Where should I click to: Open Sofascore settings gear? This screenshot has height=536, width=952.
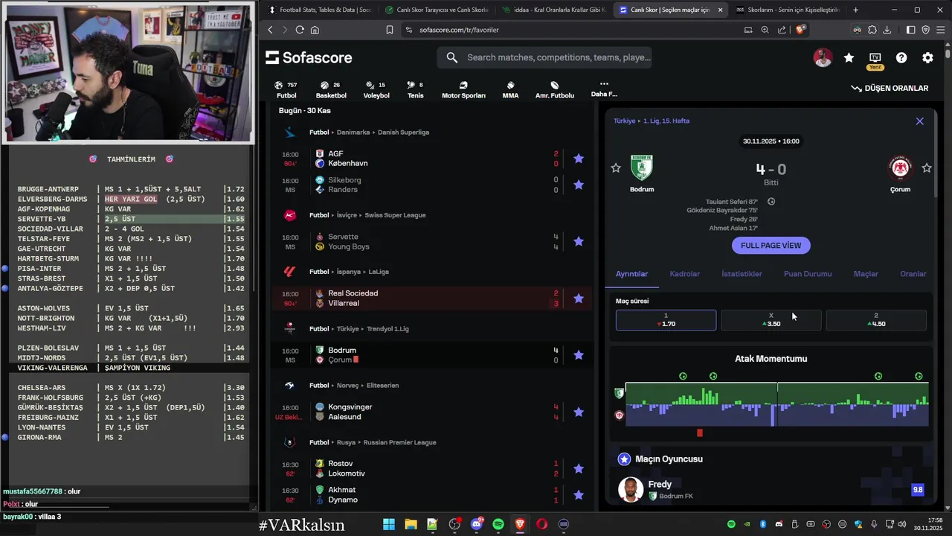(927, 58)
